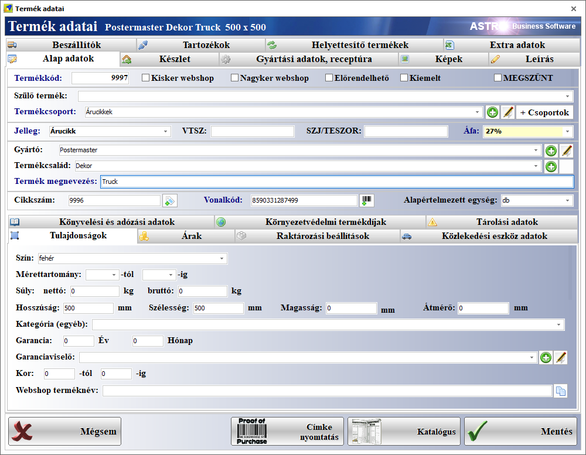Close the Termék adatai window
The image size is (586, 455).
tap(574, 9)
